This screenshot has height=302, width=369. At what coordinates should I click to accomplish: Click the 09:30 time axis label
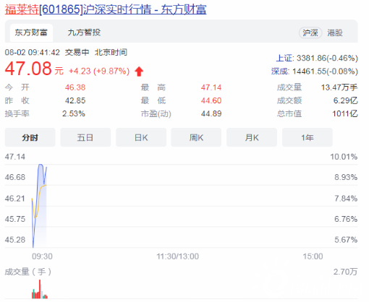[42, 256]
